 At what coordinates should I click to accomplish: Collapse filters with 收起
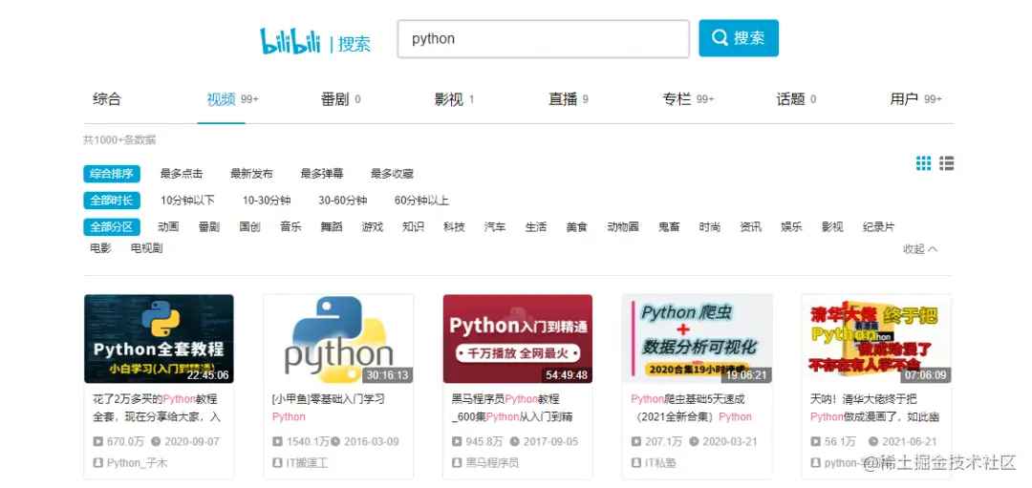[920, 248]
